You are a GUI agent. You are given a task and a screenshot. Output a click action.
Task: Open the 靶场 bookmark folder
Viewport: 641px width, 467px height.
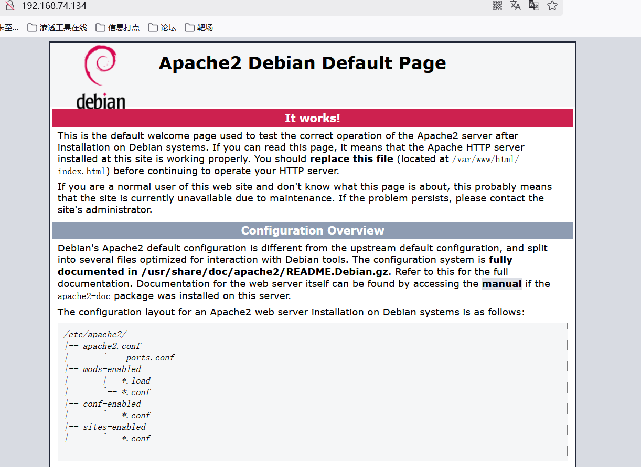point(199,27)
